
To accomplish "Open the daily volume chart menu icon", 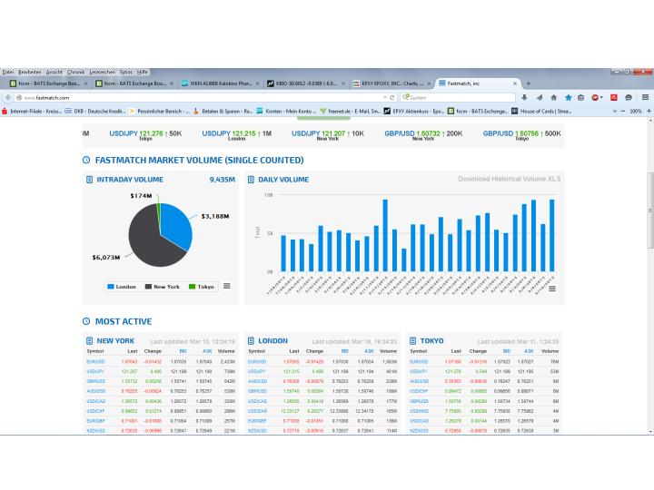I will 553,288.
